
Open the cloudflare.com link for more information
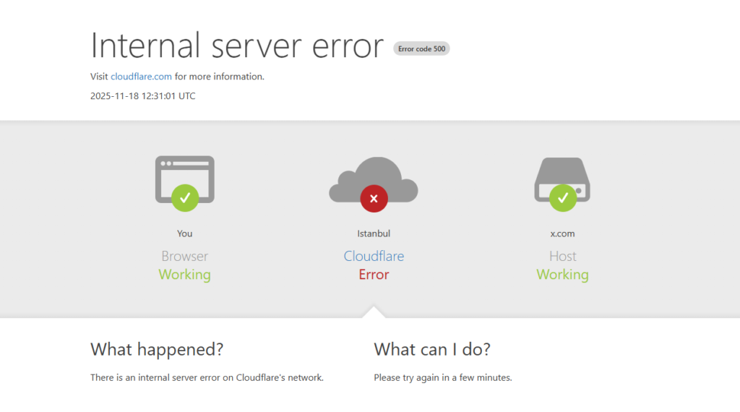[141, 77]
